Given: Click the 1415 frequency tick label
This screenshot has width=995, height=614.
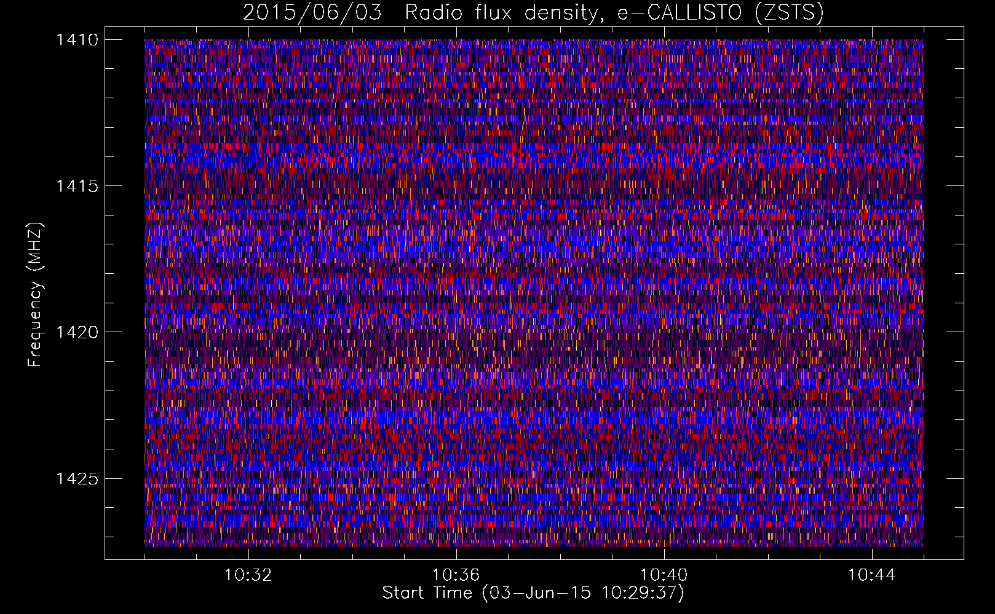Looking at the screenshot, I should point(77,186).
